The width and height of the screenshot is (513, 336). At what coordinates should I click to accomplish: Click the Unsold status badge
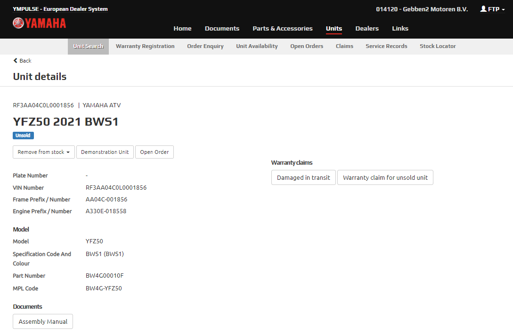coord(23,136)
